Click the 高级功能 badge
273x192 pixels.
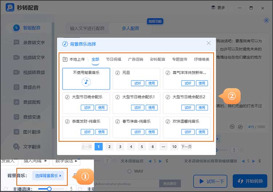[155, 21]
